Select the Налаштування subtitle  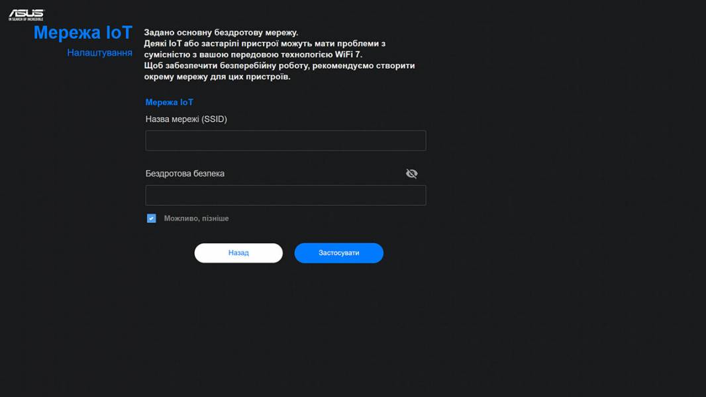point(99,53)
